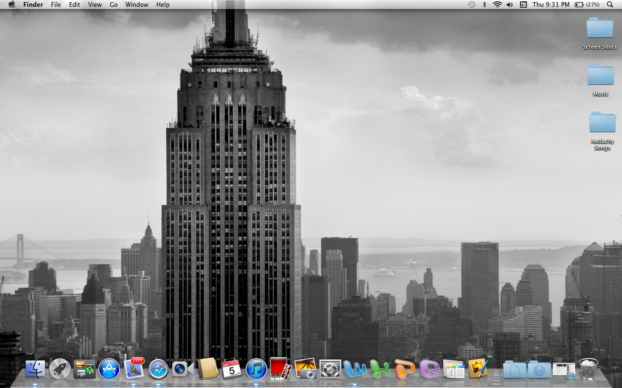Open Address Book in the Dock
The height and width of the screenshot is (388, 622).
pyautogui.click(x=208, y=369)
